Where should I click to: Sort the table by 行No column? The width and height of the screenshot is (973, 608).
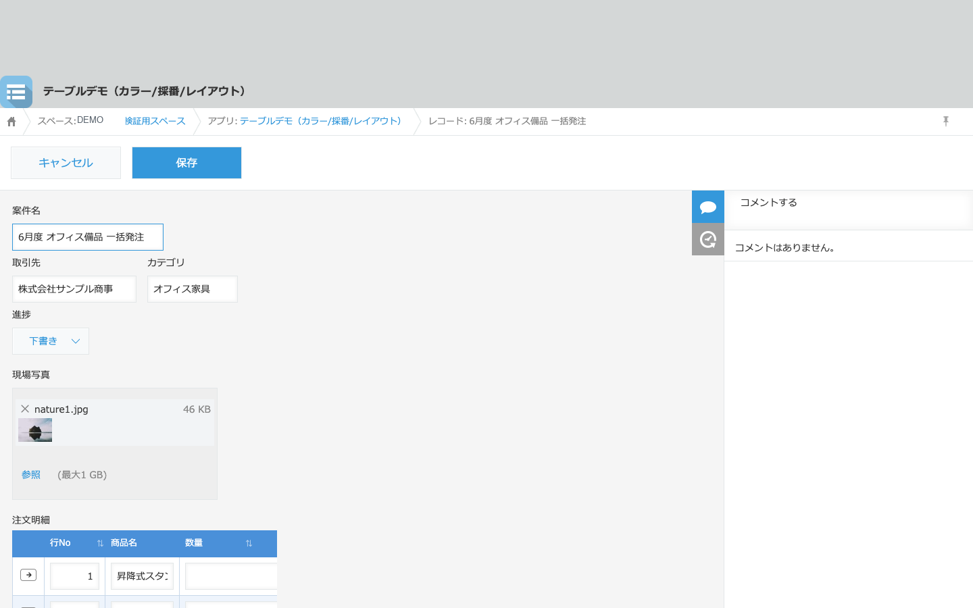100,543
